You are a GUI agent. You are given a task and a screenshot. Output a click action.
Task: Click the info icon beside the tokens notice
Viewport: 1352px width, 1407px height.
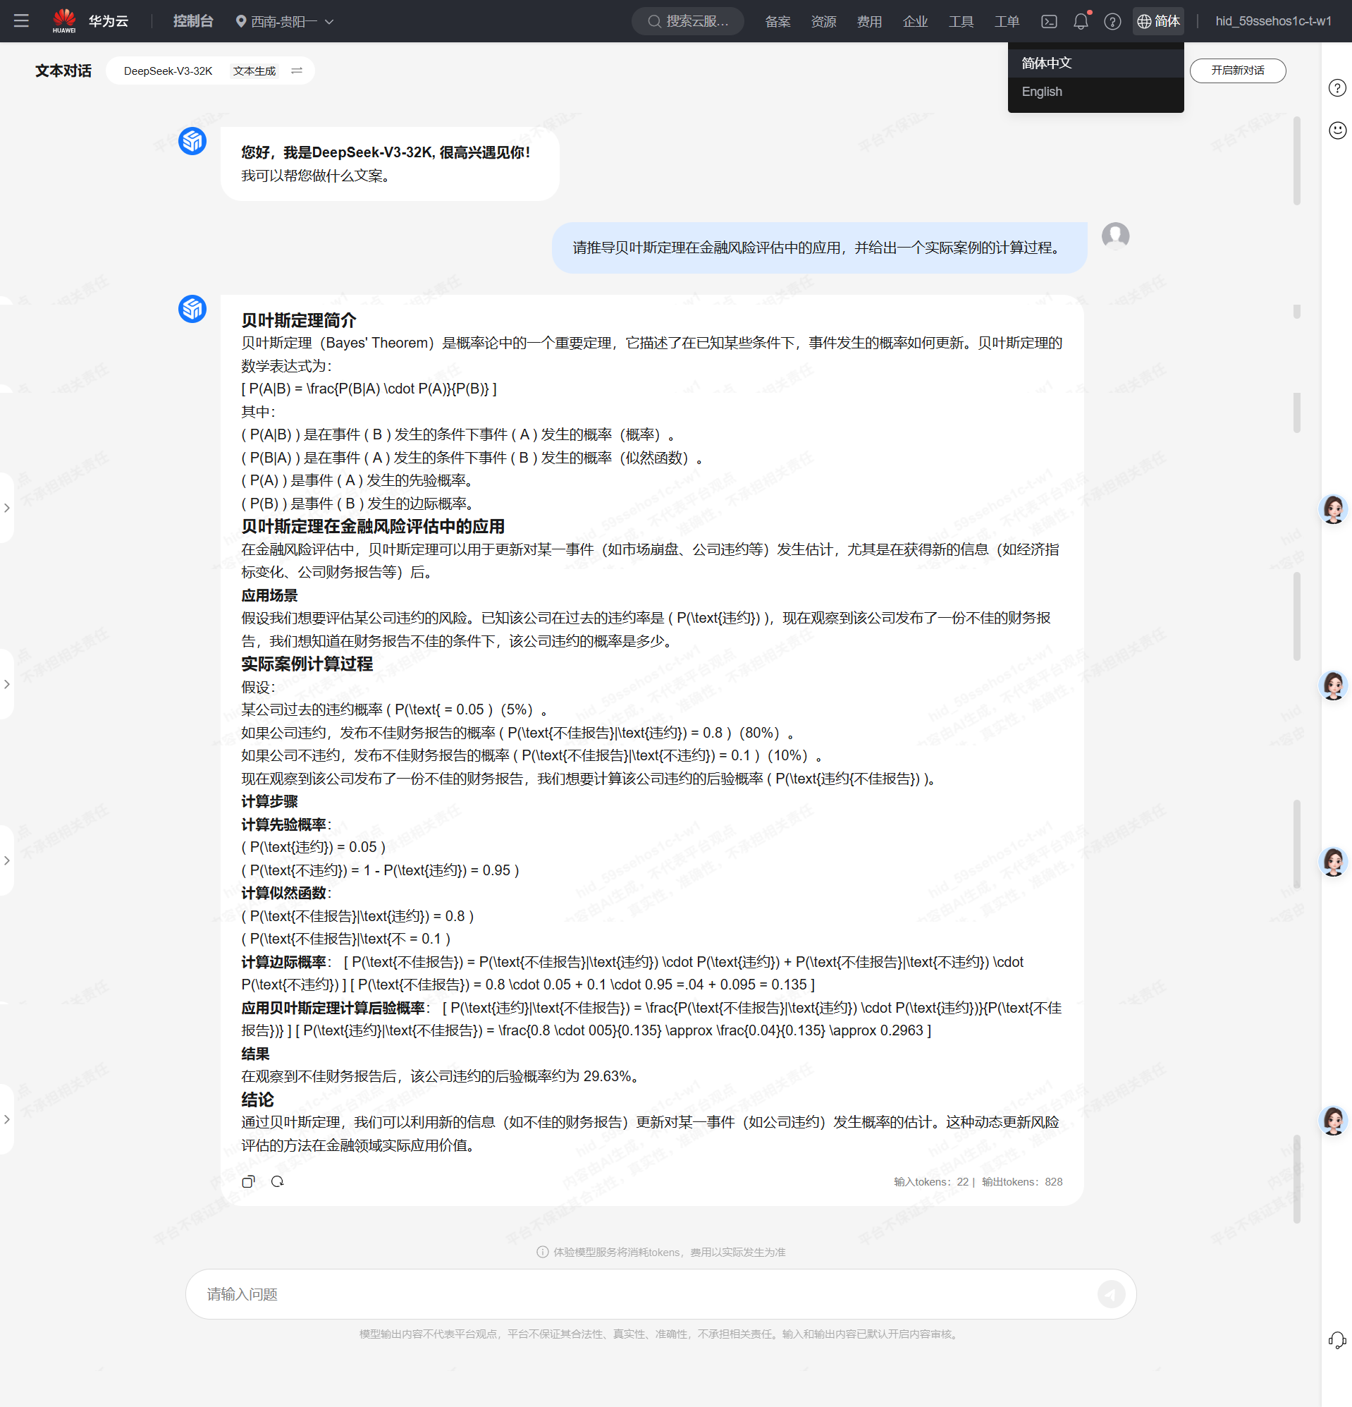tap(543, 1252)
